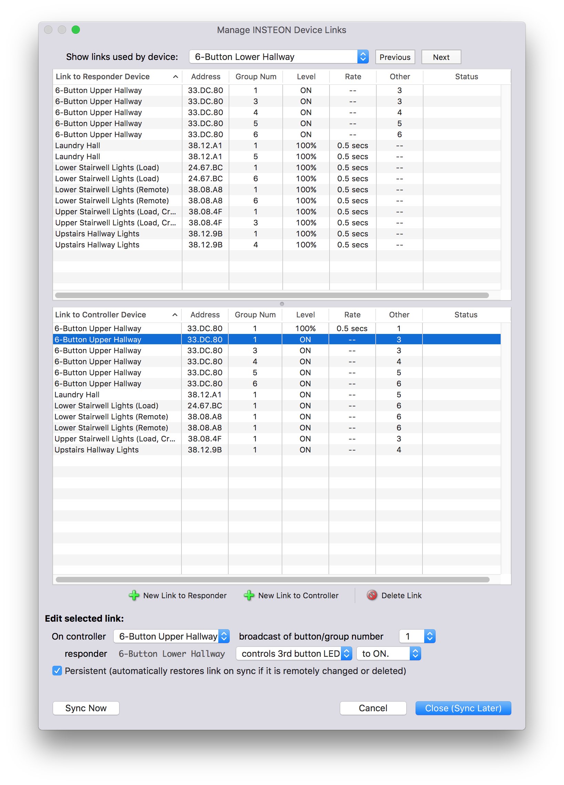Image resolution: width=564 pixels, height=785 pixels.
Task: Click the responder table Status column header
Action: 467,77
